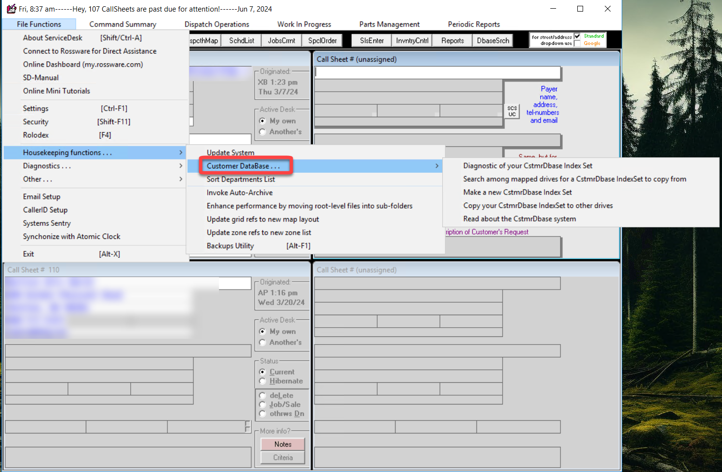Open the Dispatch Operations menu
The image size is (722, 472).
click(x=217, y=24)
